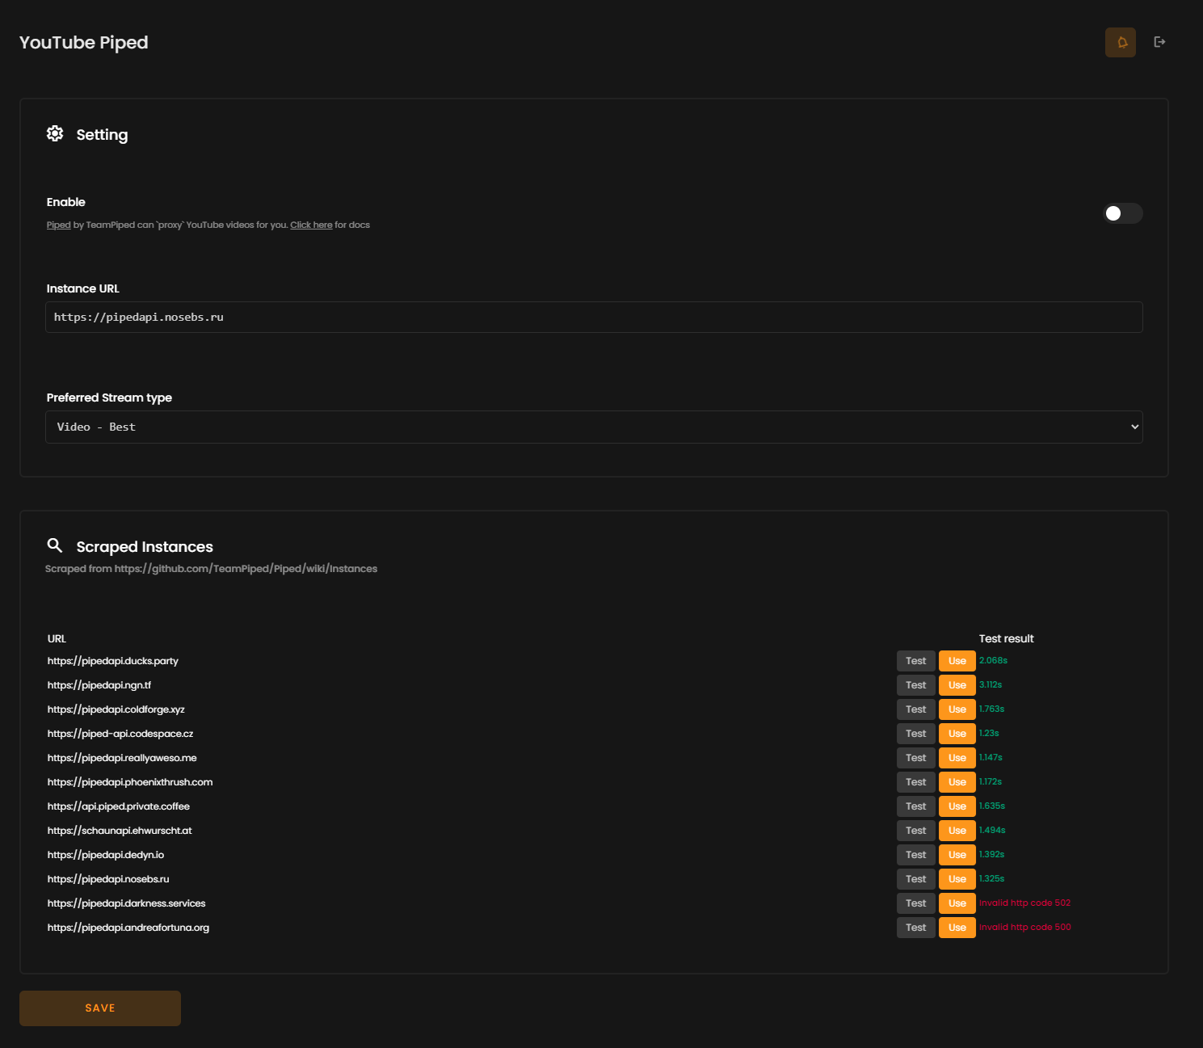Click the https://schaunapi.ehwurscht.at URL text
Screen dimensions: 1203x1048
coord(120,831)
